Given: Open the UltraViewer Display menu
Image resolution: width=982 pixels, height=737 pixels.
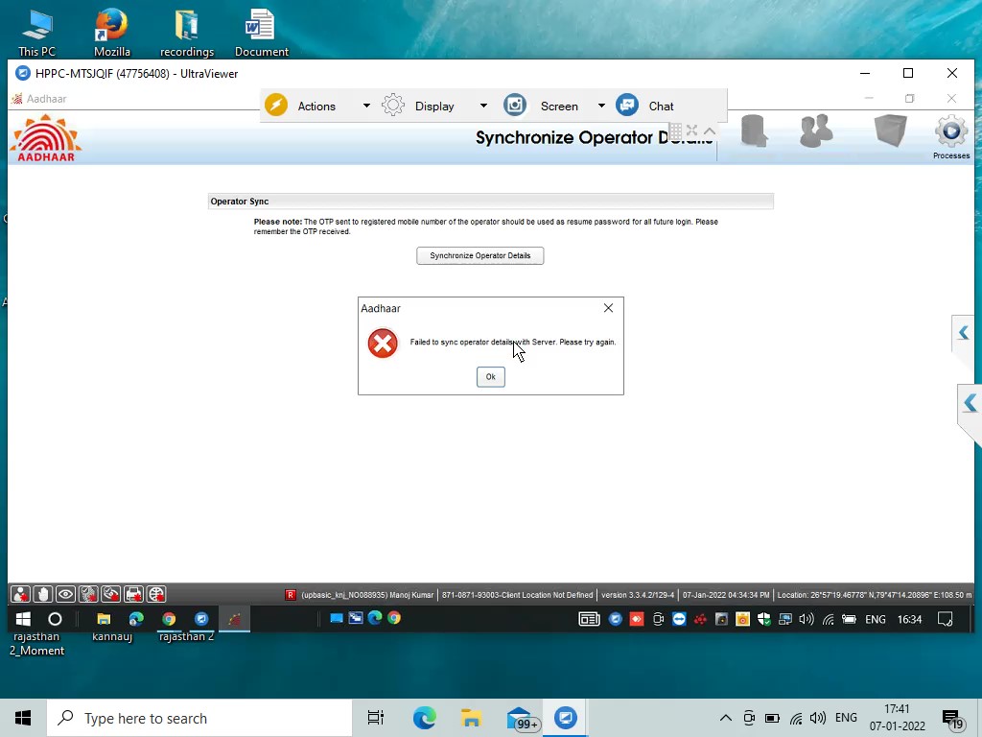Looking at the screenshot, I should (434, 106).
